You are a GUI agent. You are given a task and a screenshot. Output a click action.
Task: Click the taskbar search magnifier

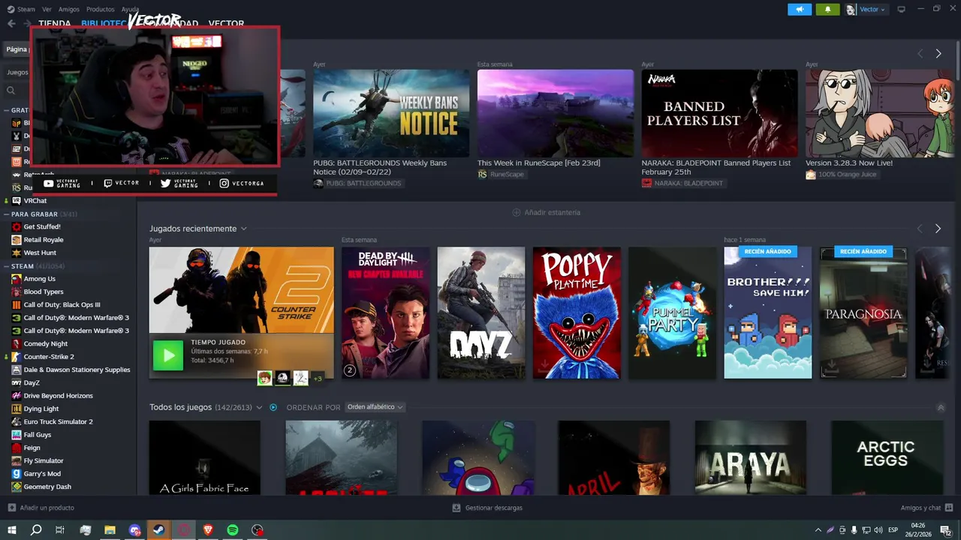[x=36, y=530]
